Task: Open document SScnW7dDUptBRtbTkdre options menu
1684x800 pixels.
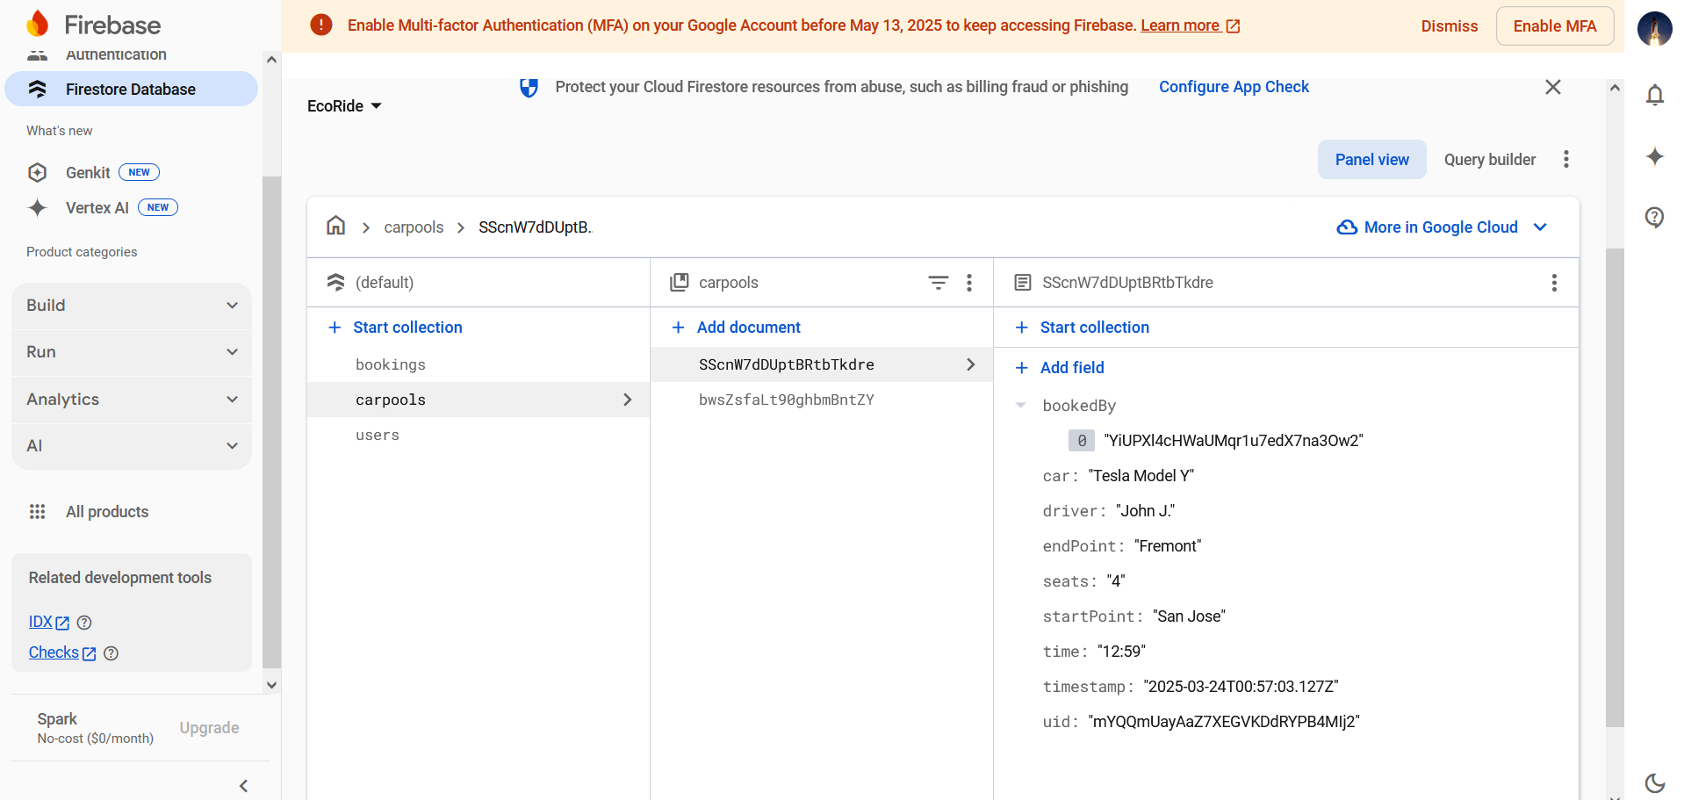Action: [1553, 283]
